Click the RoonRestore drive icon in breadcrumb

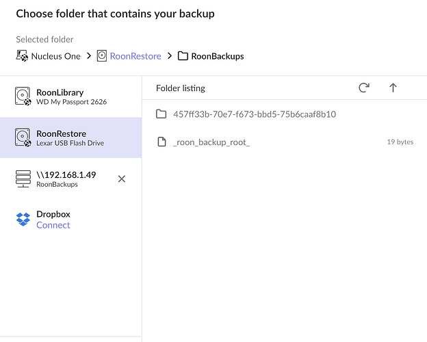[x=102, y=56]
